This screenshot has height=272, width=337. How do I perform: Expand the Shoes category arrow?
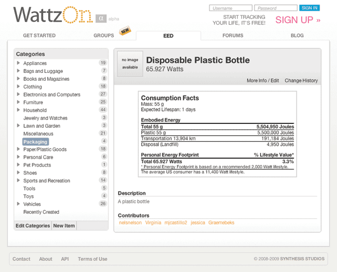point(19,173)
